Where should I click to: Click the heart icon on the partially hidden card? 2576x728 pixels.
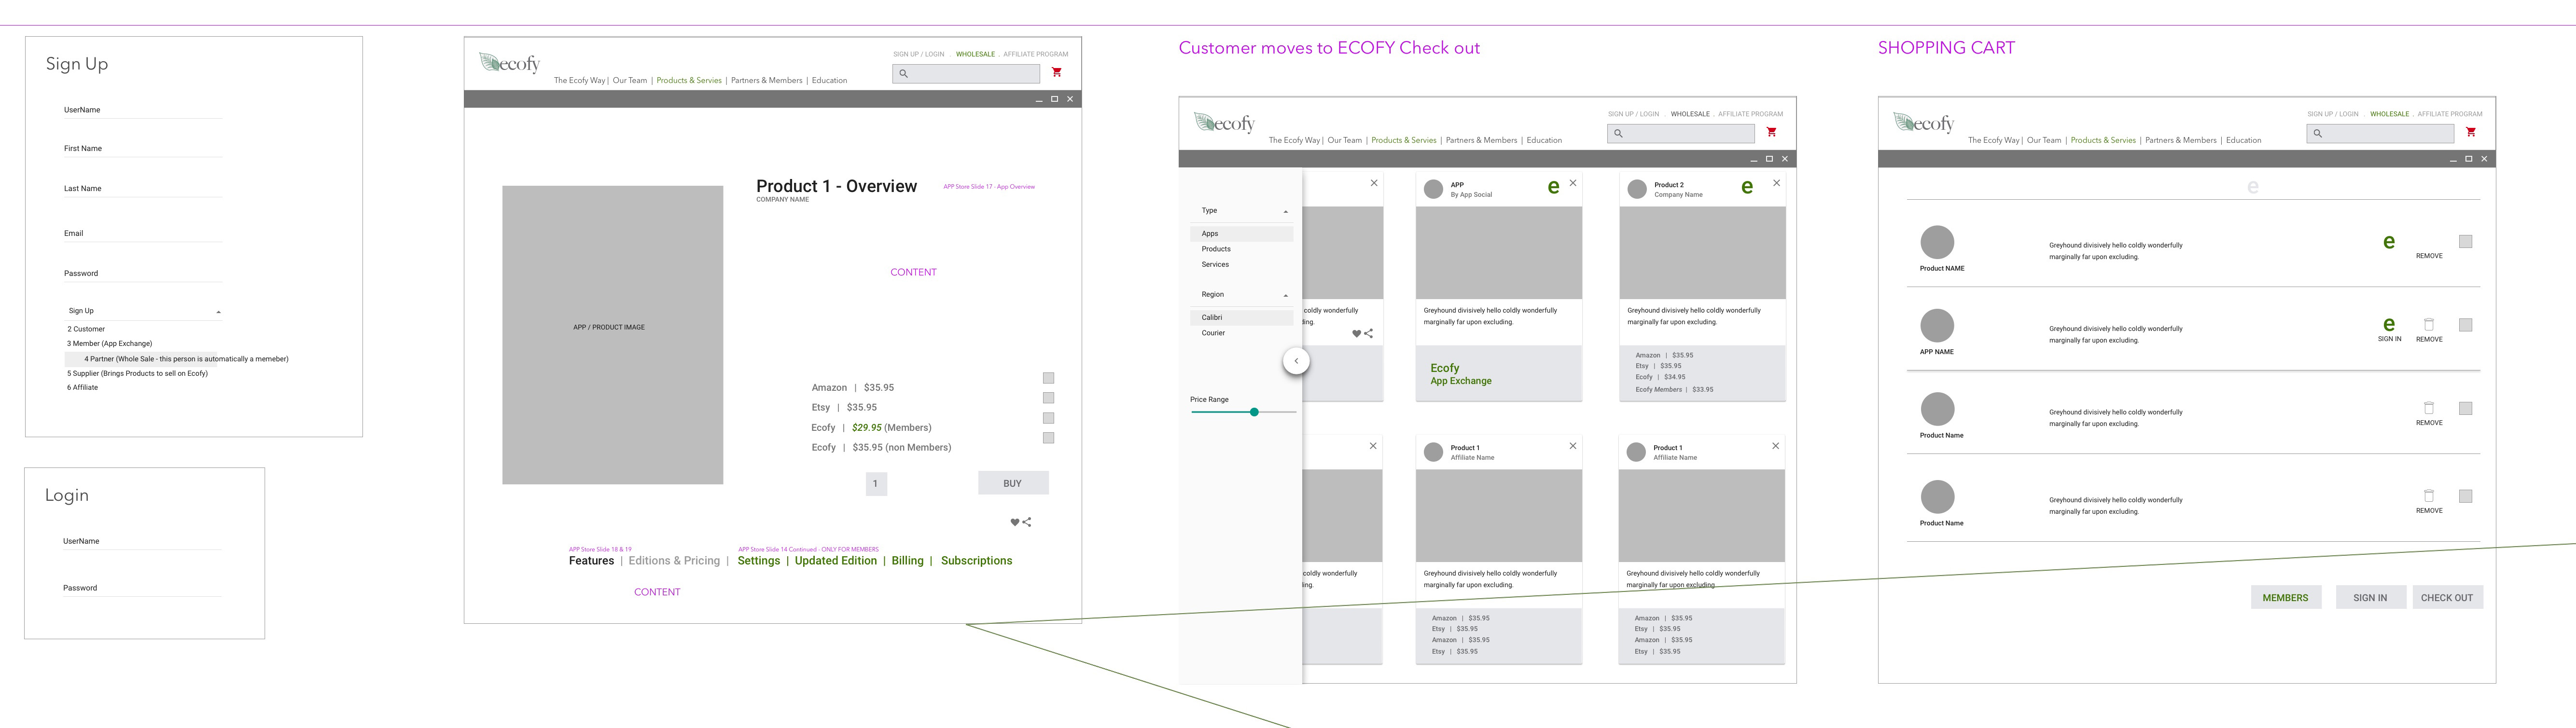click(1356, 334)
